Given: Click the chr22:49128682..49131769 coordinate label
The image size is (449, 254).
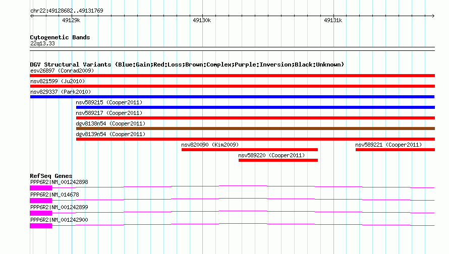Looking at the screenshot, I should coord(67,11).
